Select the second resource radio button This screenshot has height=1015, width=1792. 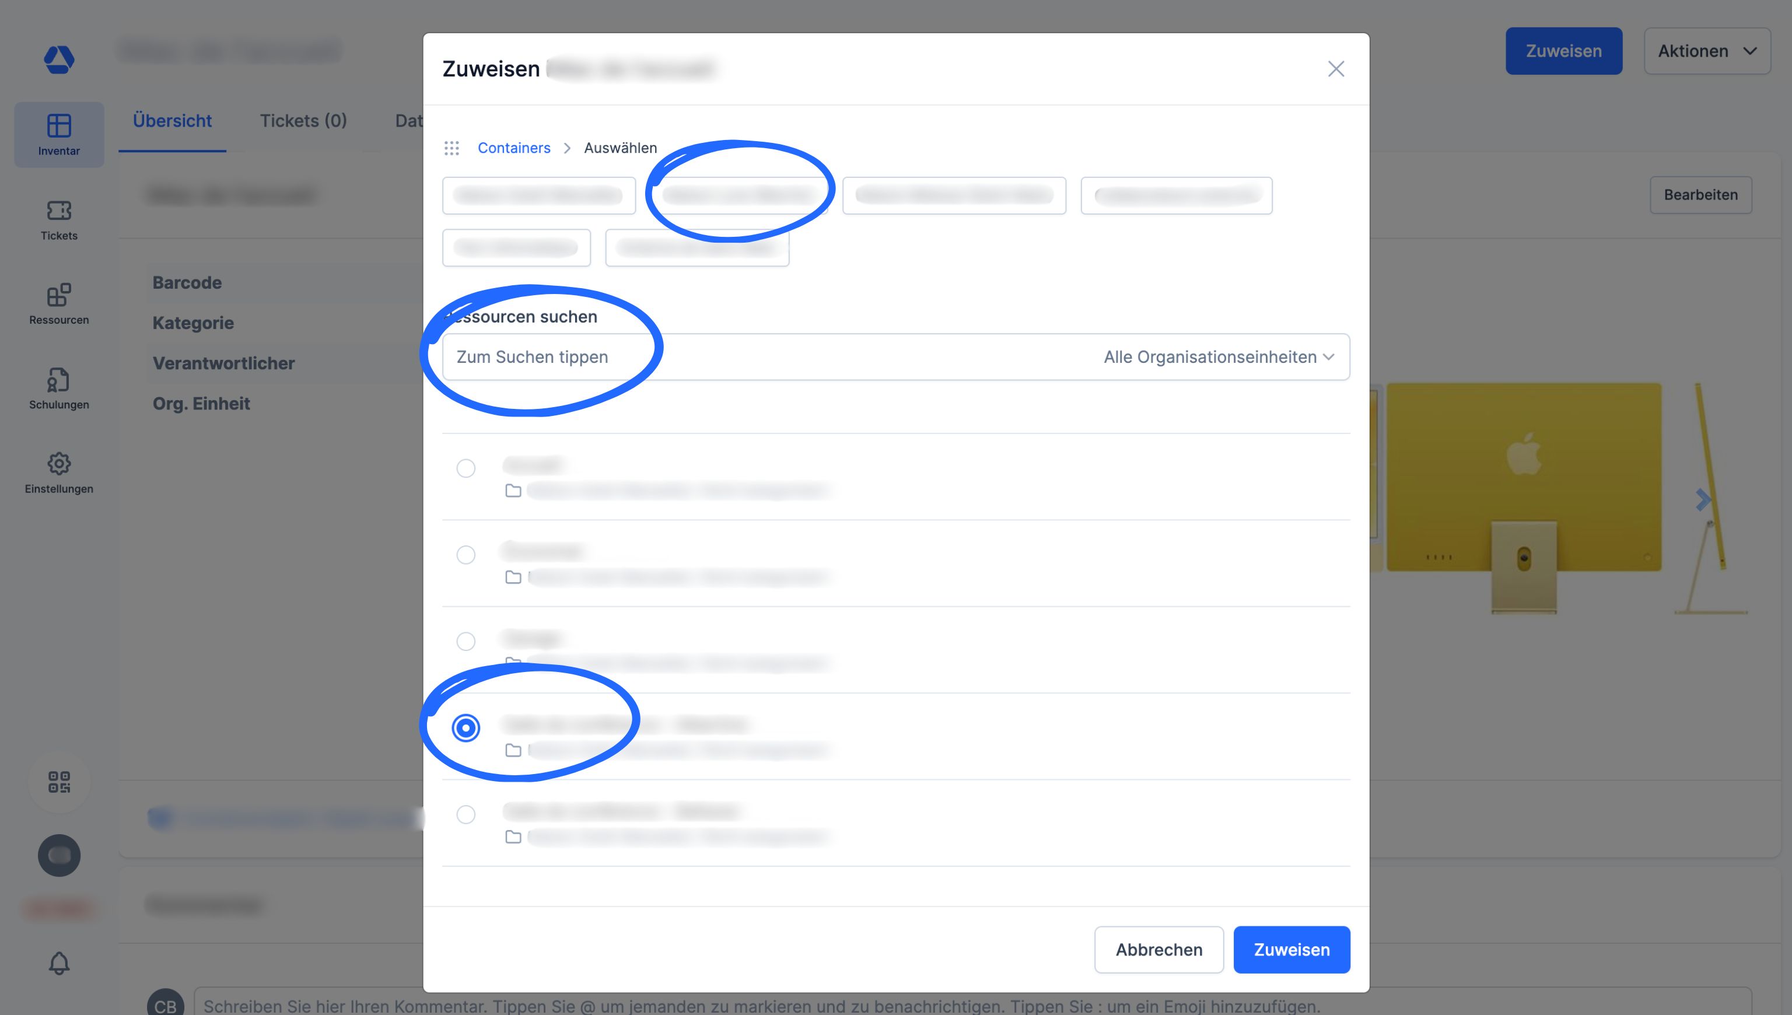click(x=466, y=555)
